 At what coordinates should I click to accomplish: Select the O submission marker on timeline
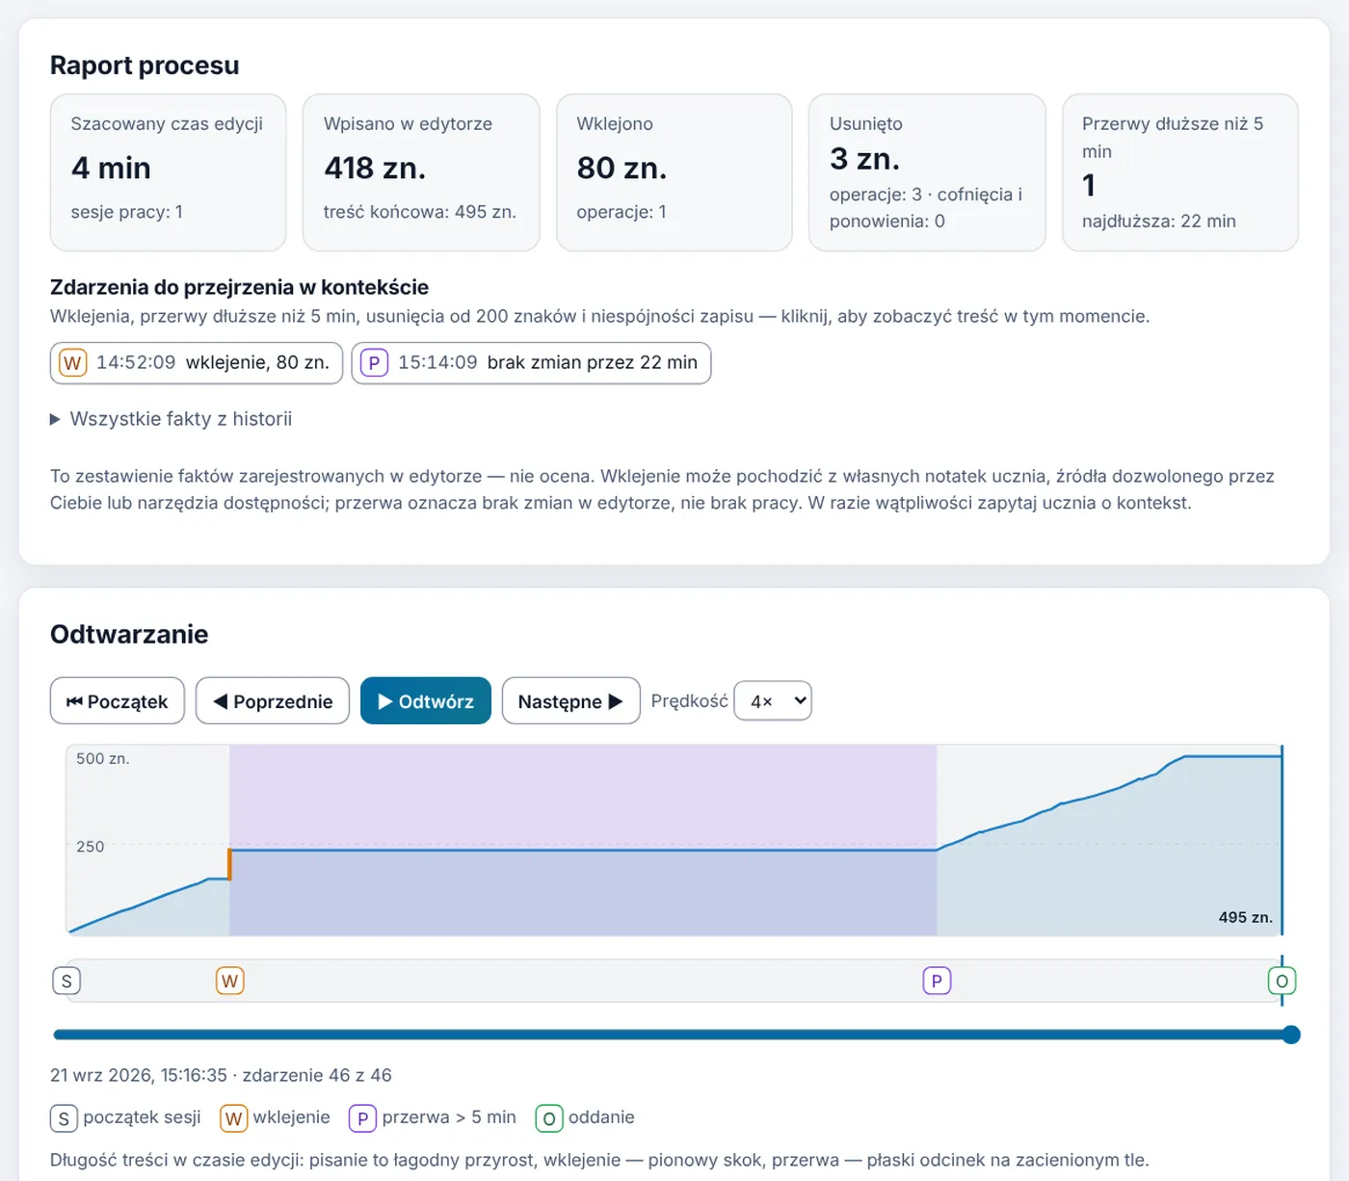[x=1282, y=981]
